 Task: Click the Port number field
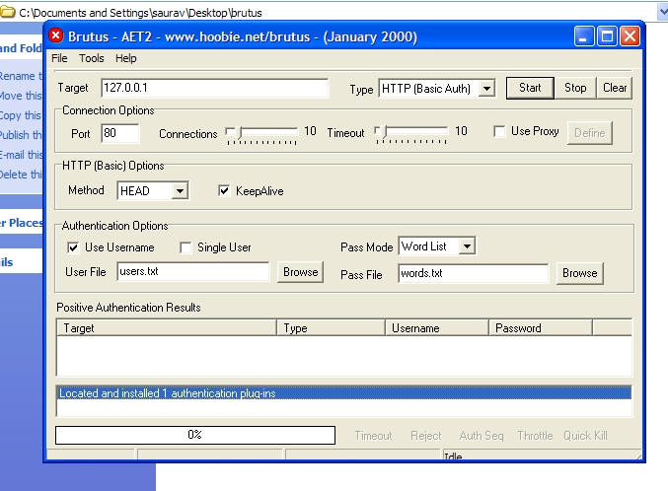[120, 133]
